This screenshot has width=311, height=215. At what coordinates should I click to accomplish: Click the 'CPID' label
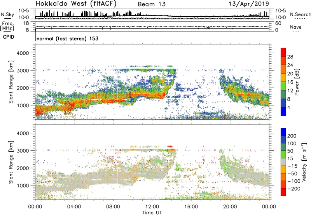tap(9, 37)
